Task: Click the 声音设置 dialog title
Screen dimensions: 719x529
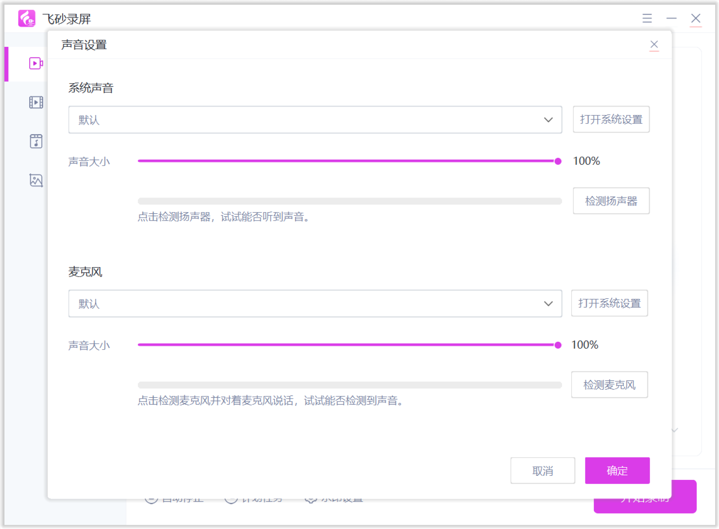Action: [84, 45]
